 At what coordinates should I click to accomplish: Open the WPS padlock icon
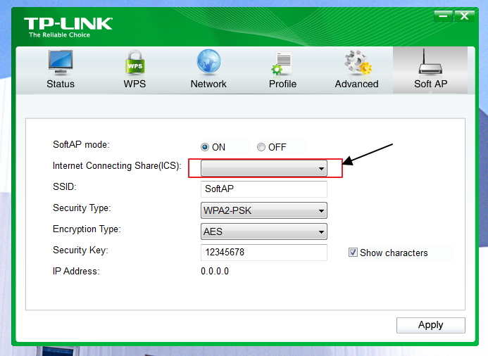point(134,63)
